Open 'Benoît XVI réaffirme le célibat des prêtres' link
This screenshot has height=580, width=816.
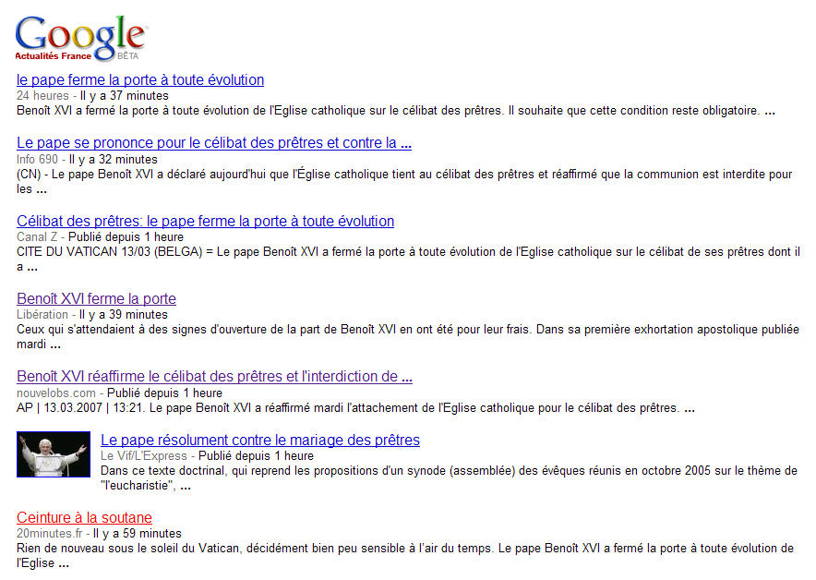[x=214, y=377]
